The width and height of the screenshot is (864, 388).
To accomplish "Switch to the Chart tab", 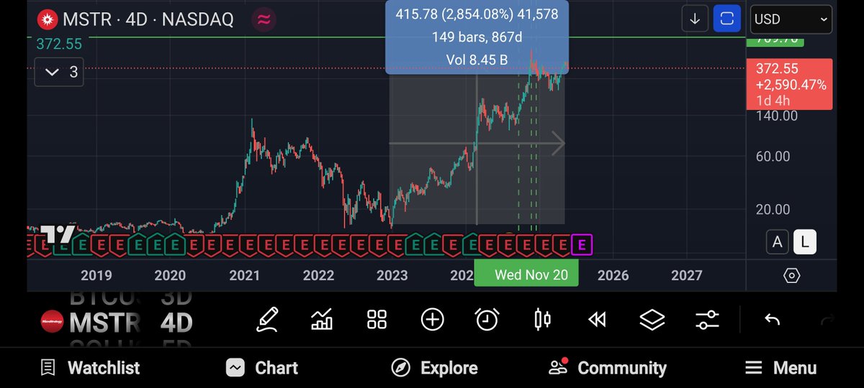I will click(261, 368).
